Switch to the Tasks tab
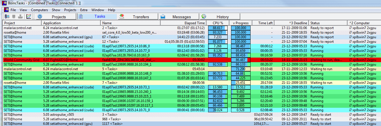The width and height of the screenshot is (381, 126). point(97,17)
